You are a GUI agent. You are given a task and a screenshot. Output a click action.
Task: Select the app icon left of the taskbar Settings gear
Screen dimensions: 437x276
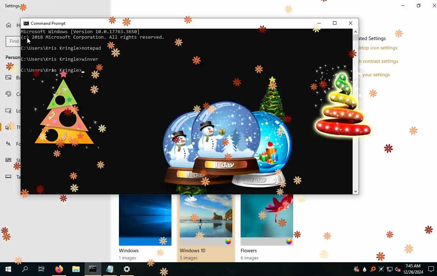(x=110, y=269)
